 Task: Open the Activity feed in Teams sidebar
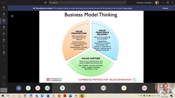point(4,15)
